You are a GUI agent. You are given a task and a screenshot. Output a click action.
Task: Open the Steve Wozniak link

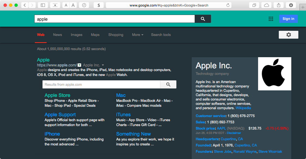pyautogui.click(x=270, y=151)
